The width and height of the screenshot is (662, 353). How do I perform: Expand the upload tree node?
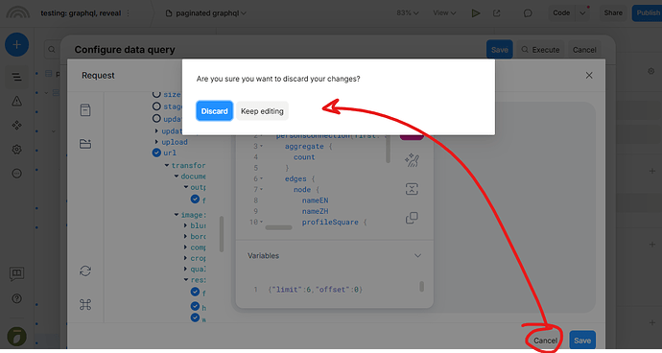click(156, 142)
